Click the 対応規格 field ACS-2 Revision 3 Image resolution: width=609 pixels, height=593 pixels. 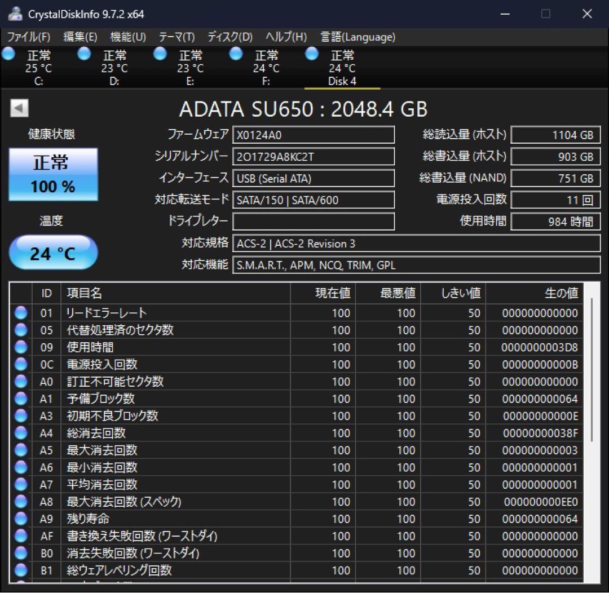click(x=416, y=243)
